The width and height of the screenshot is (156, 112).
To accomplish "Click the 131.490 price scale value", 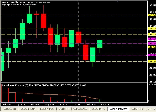I will [152, 68].
